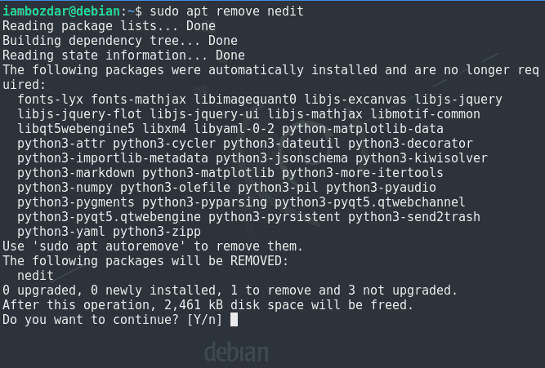The height and width of the screenshot is (368, 545).
Task: Click the terminal cursor after the continue prompt
Action: pyautogui.click(x=234, y=319)
